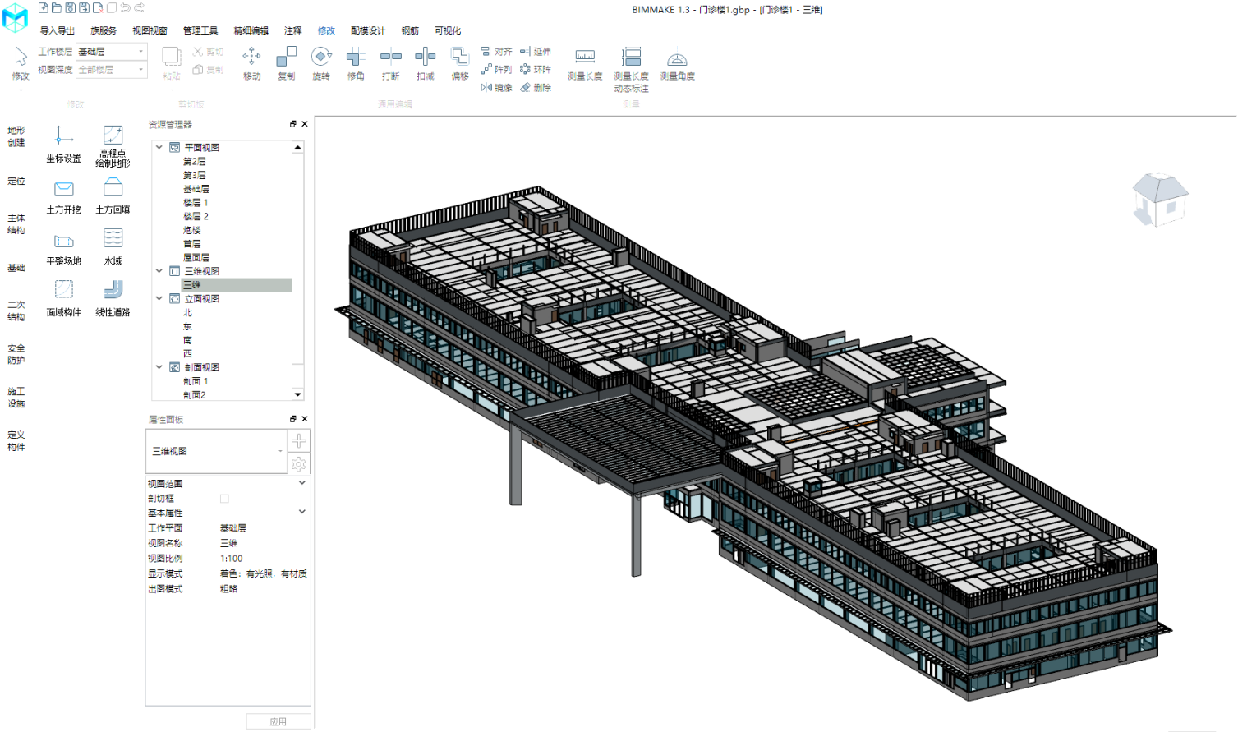Pick the 水域 water area tool
This screenshot has width=1238, height=732.
tap(113, 247)
